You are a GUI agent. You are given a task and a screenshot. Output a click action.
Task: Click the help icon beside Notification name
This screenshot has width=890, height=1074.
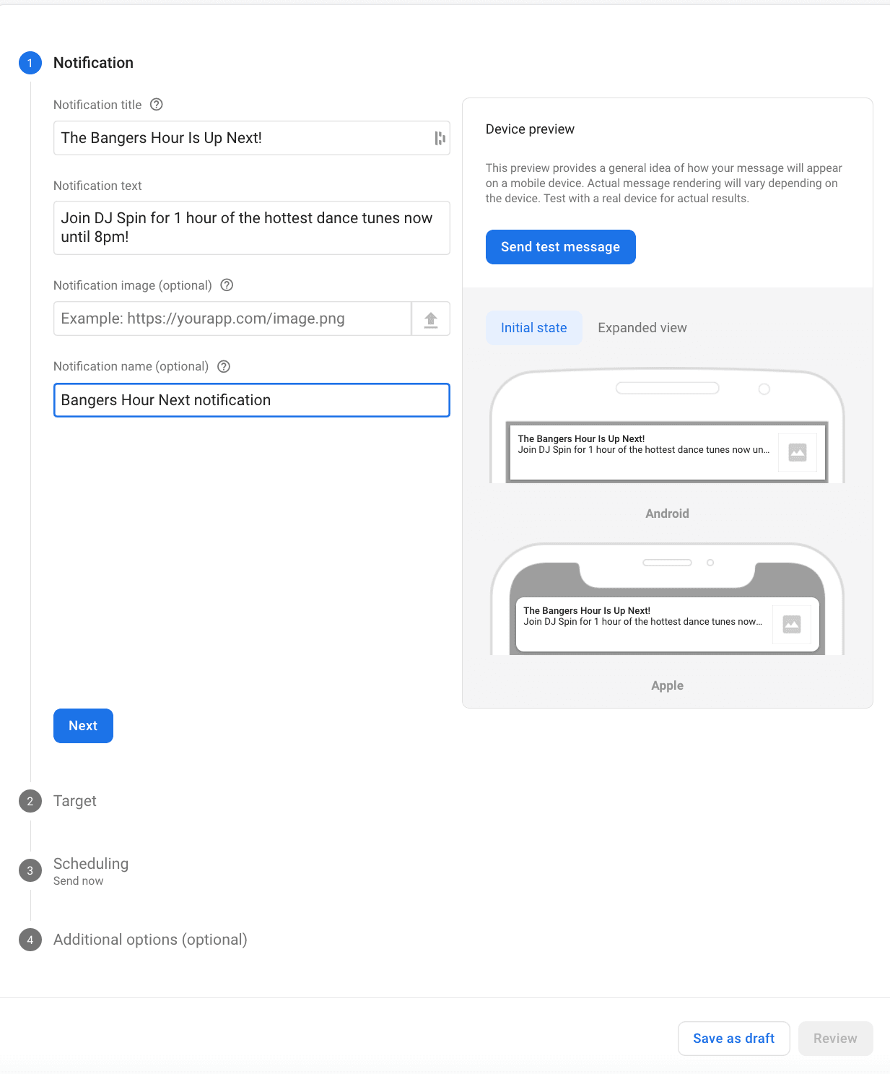pyautogui.click(x=224, y=366)
